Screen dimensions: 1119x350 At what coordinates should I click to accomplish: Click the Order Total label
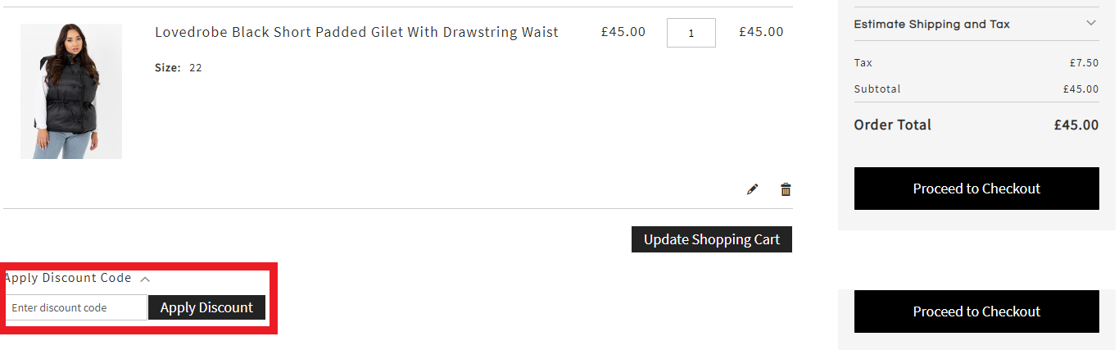[x=892, y=125]
